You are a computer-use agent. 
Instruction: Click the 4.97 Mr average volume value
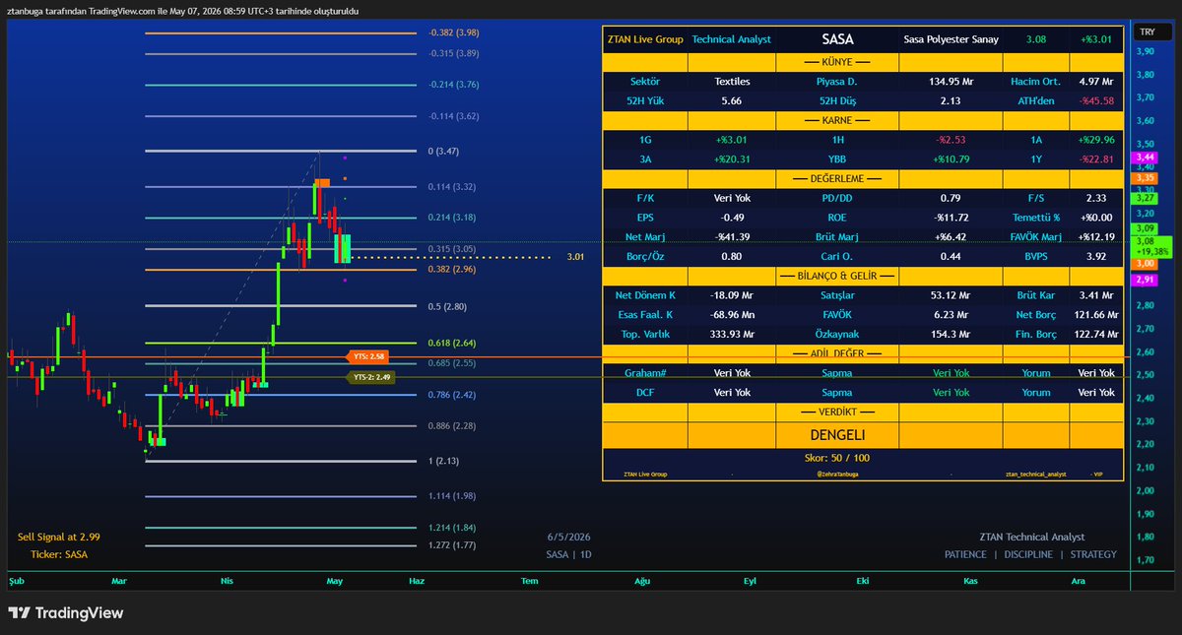click(1095, 82)
